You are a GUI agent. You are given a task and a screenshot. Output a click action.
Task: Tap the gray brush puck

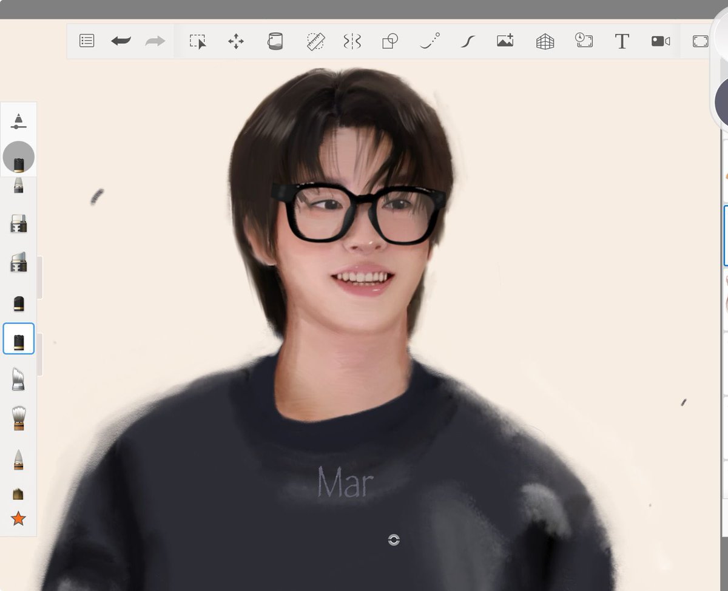[x=19, y=157]
